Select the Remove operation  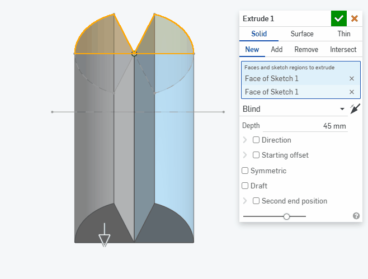click(x=306, y=49)
